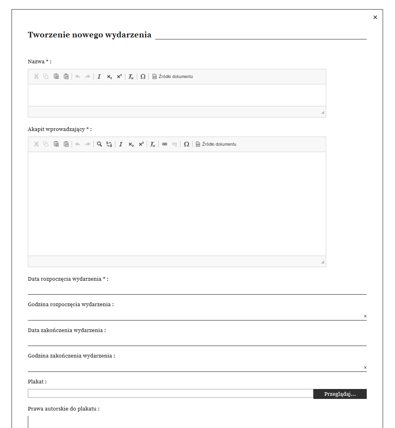Show Źródło dokumentu in Nazwa editor

173,76
